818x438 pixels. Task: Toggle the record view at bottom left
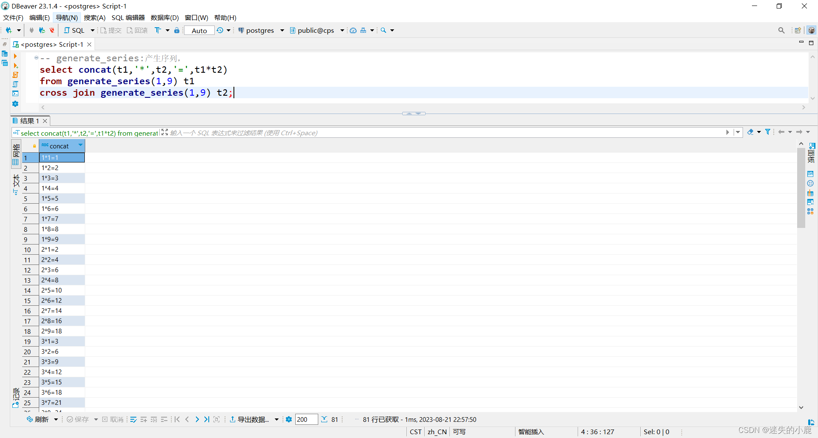16,398
